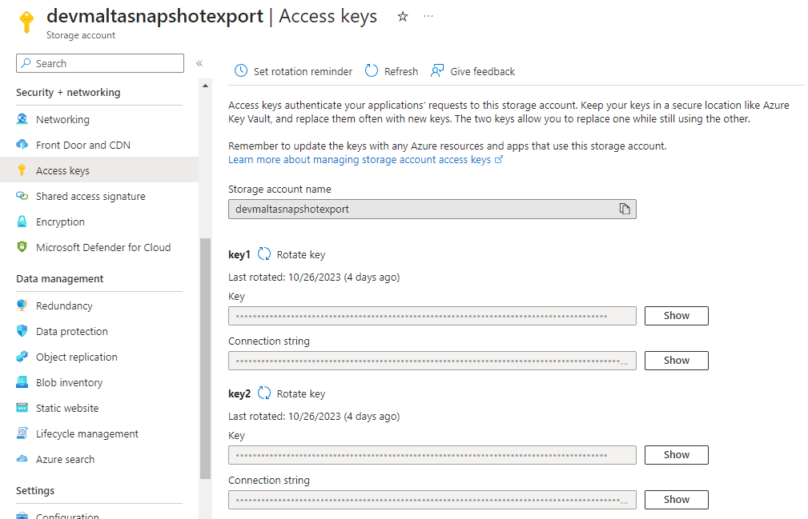Click the Storage account name field

pos(432,209)
